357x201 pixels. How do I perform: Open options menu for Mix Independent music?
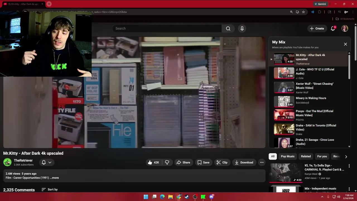coord(349,189)
